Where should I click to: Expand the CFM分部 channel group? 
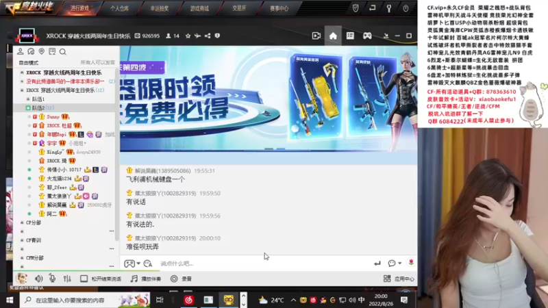click(x=23, y=258)
